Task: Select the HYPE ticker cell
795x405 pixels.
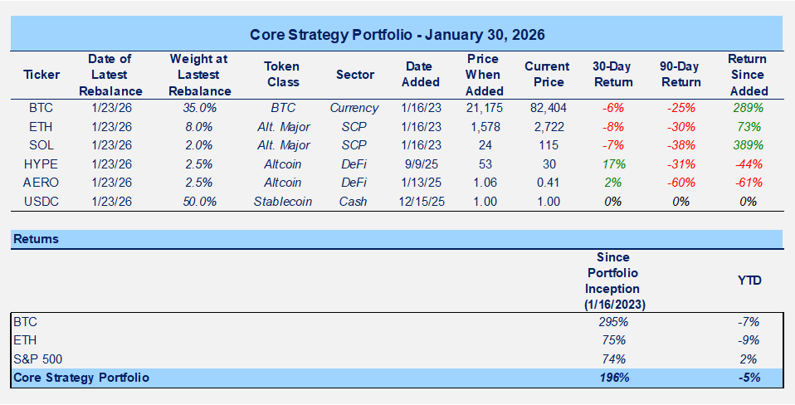Action: [x=41, y=163]
